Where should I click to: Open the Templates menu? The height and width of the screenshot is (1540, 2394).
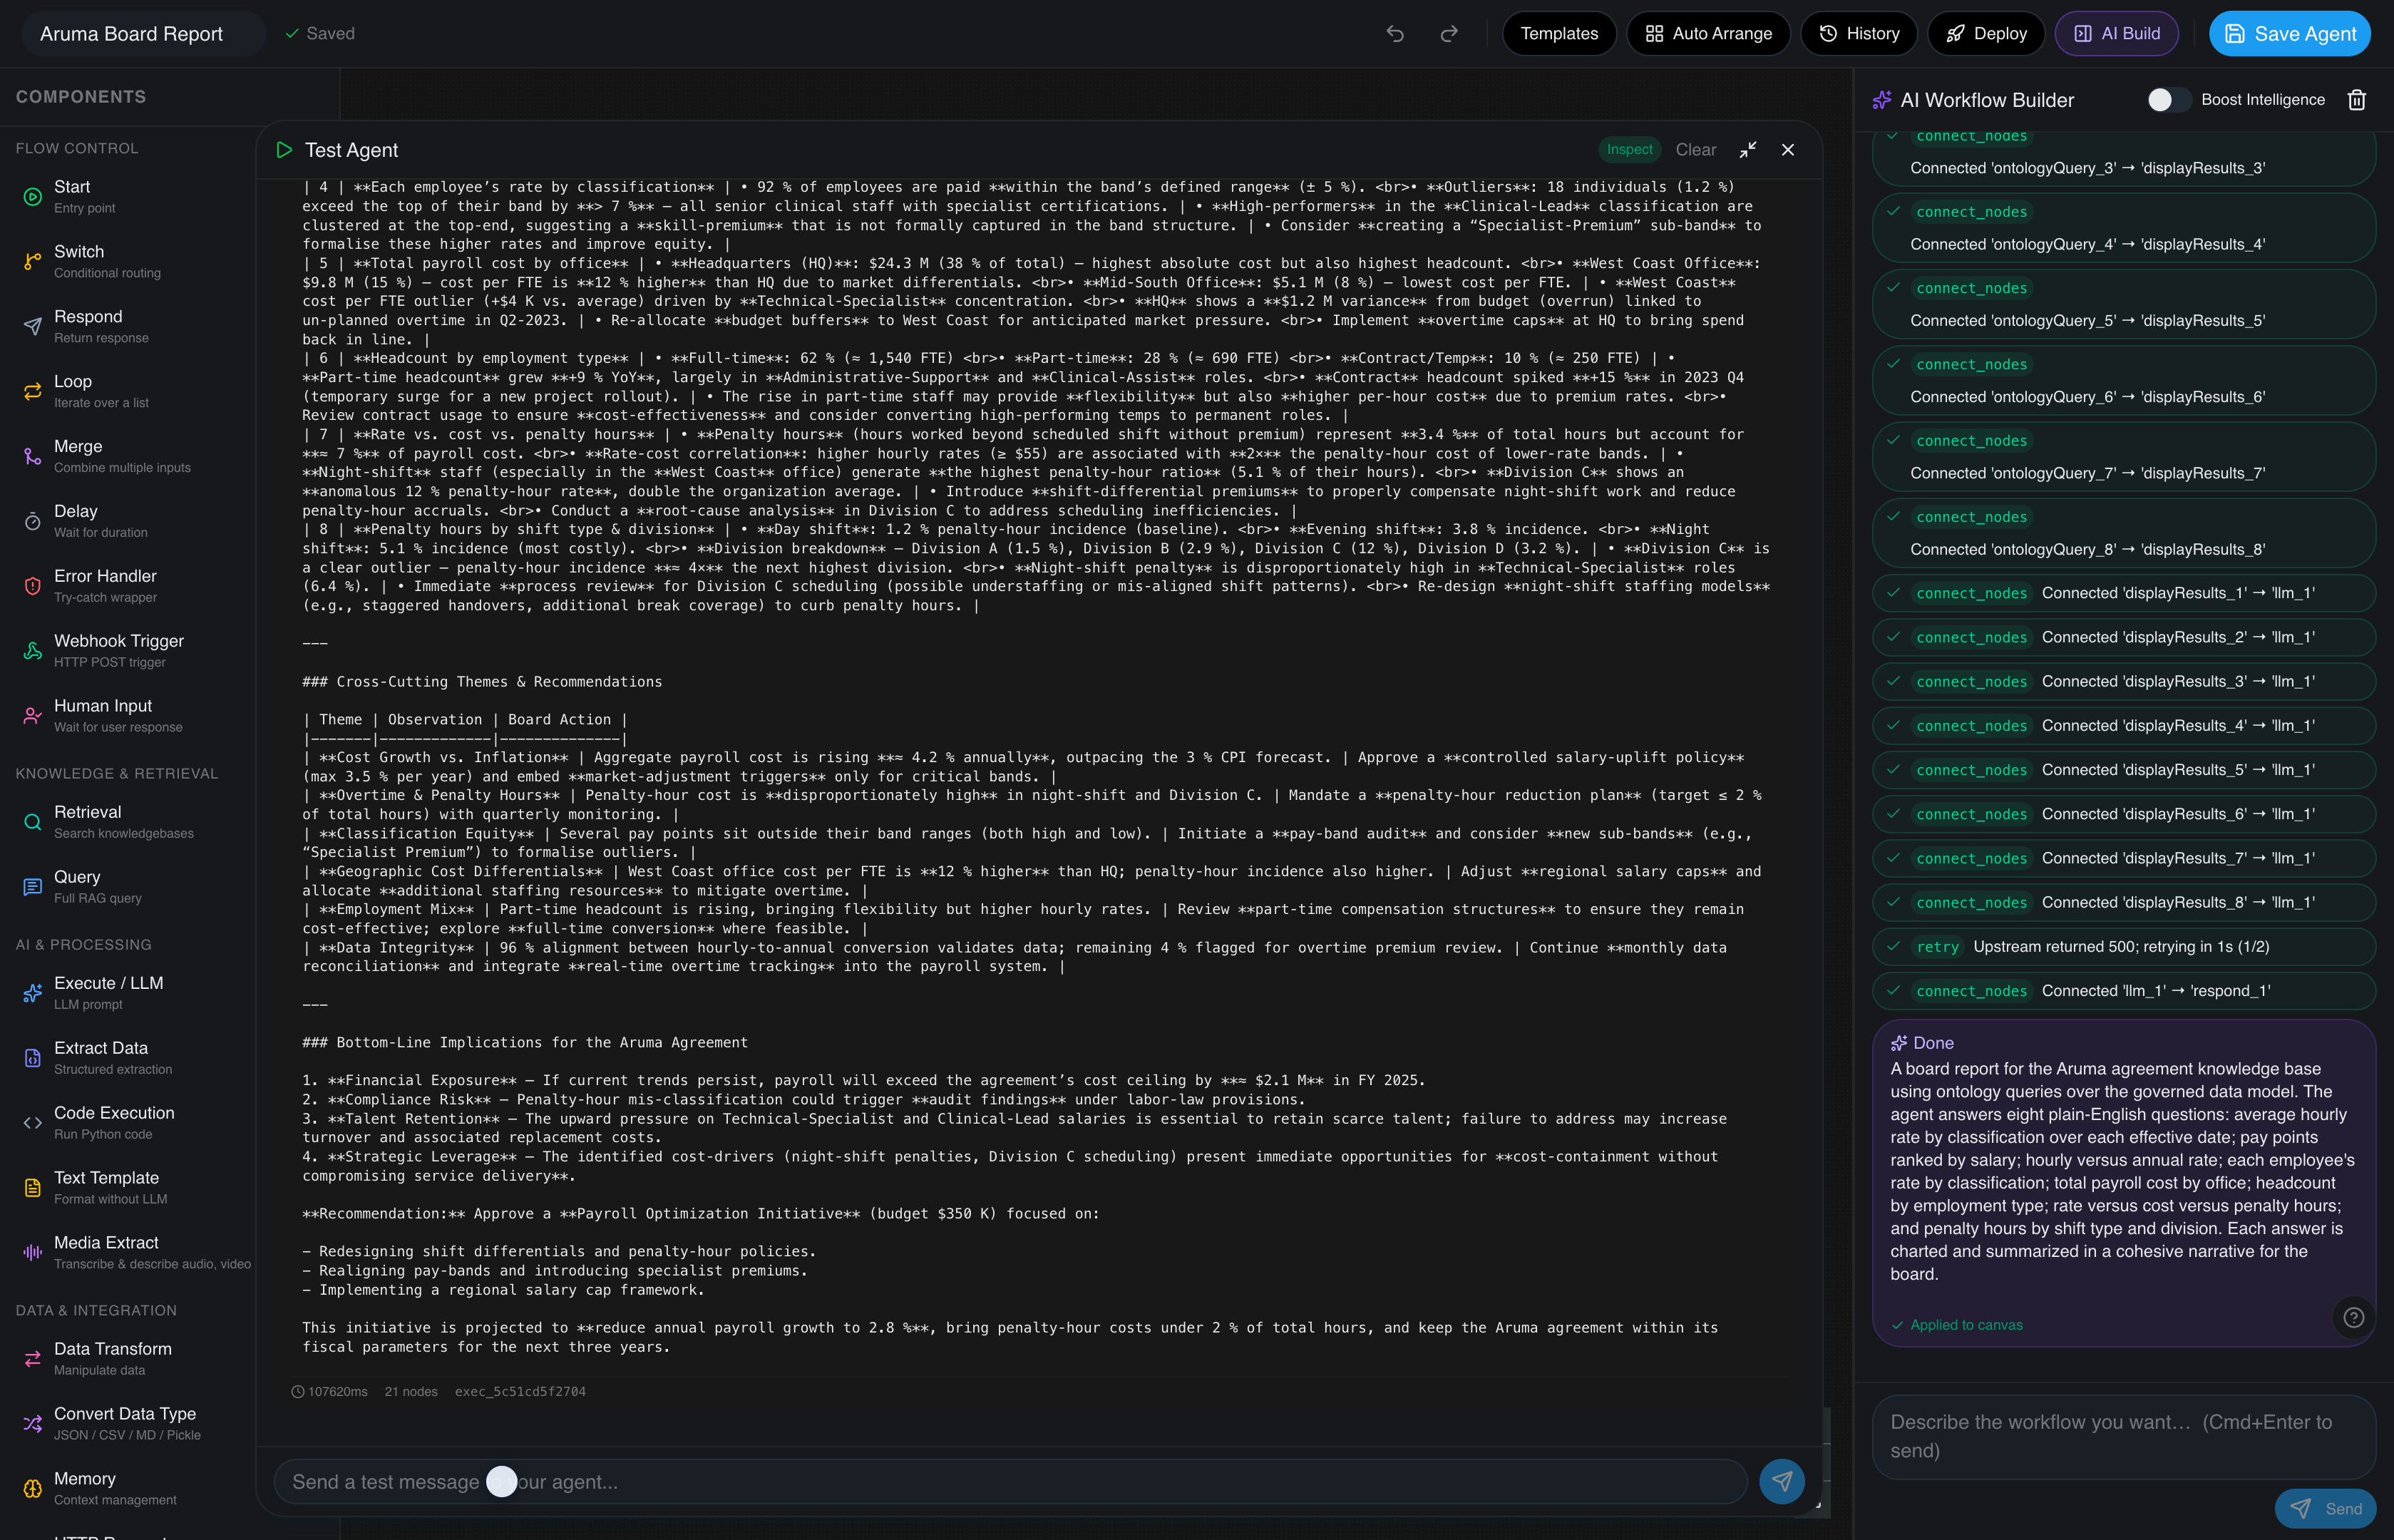(1559, 34)
